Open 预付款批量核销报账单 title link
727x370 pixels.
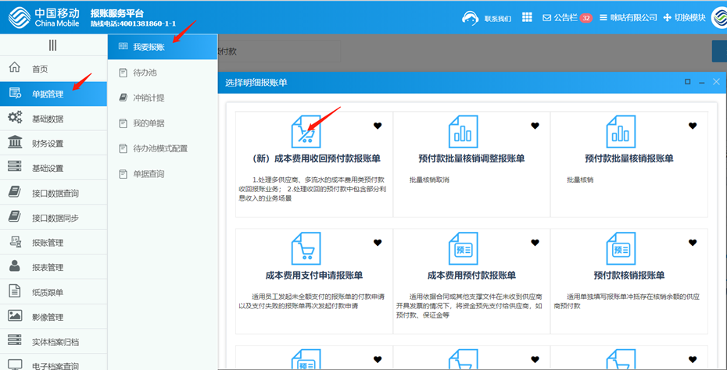[x=629, y=158]
